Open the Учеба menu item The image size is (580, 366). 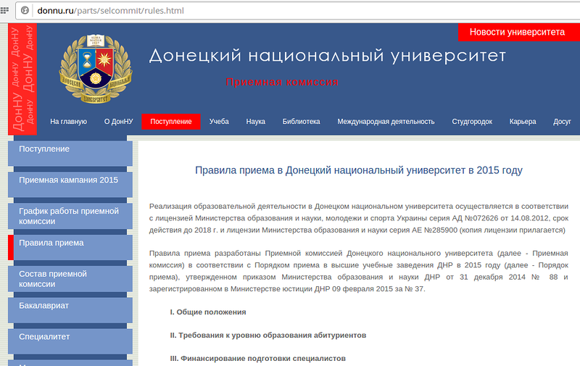point(219,122)
